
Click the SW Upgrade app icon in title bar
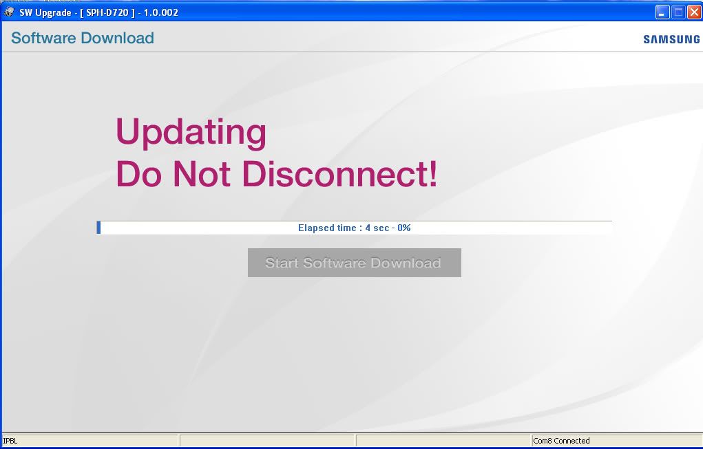(8, 12)
